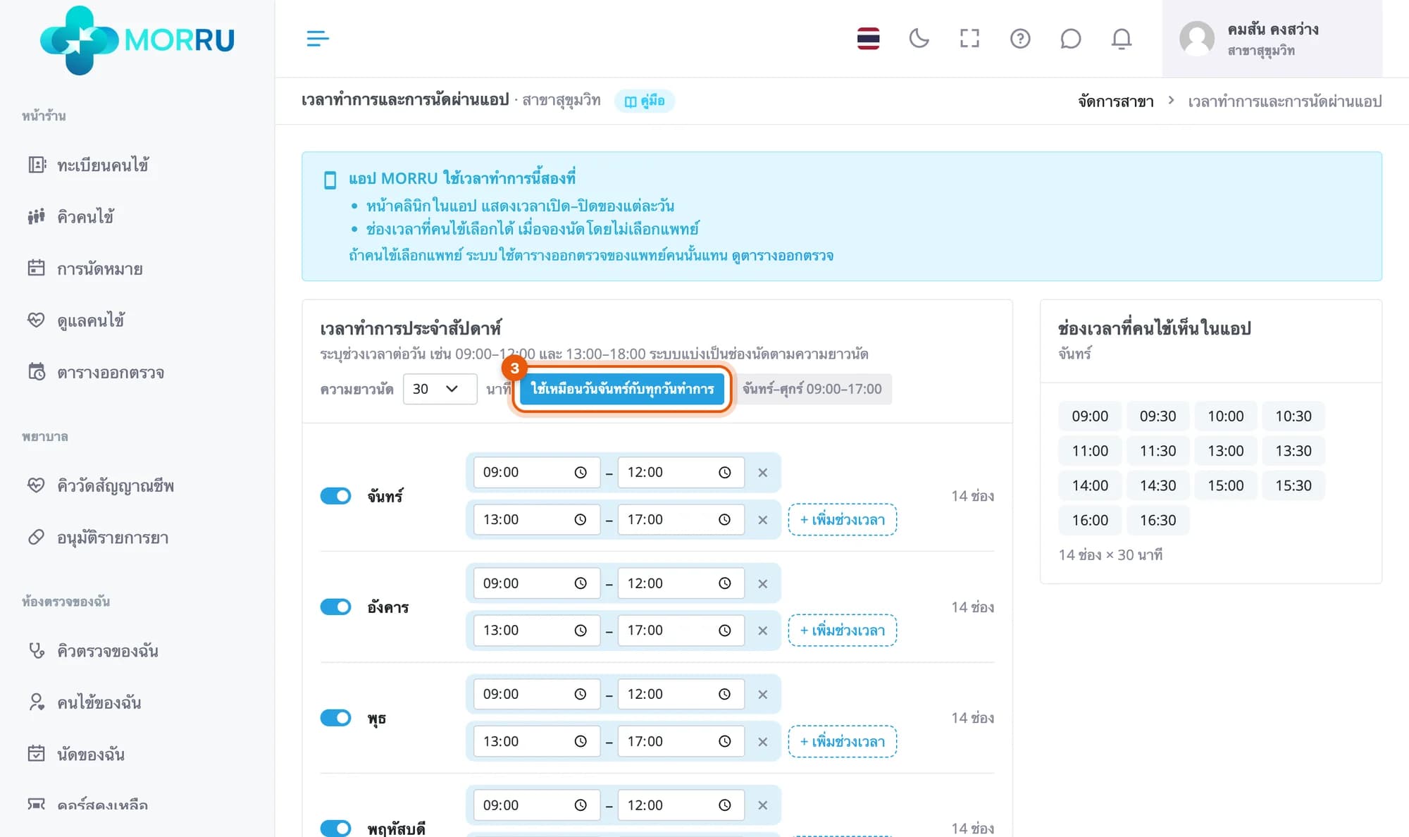The width and height of the screenshot is (1409, 837).
Task: Click จันทร์ first slot 12:00 end field
Action: coord(681,472)
